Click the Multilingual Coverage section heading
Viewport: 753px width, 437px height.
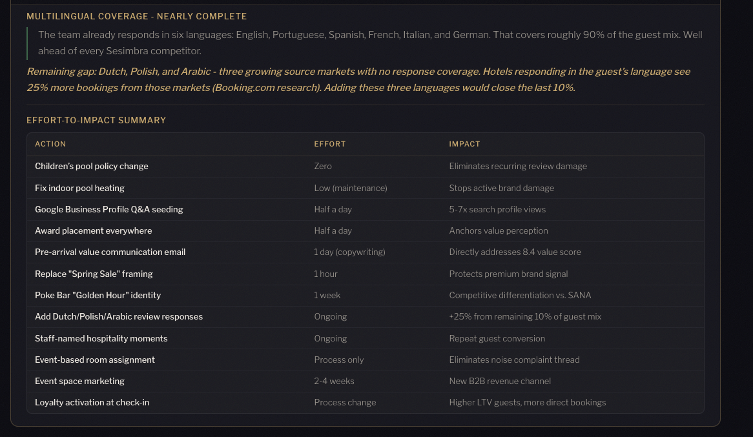pos(136,16)
